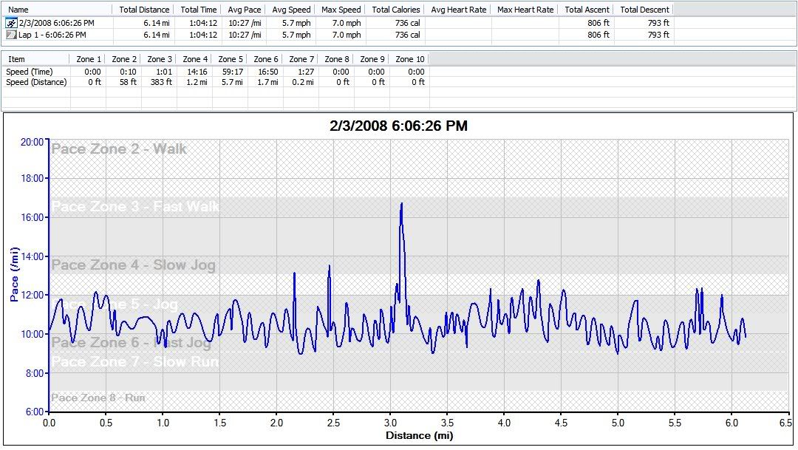Click the Avg Heart Rate column header
798x450 pixels.
pos(458,10)
